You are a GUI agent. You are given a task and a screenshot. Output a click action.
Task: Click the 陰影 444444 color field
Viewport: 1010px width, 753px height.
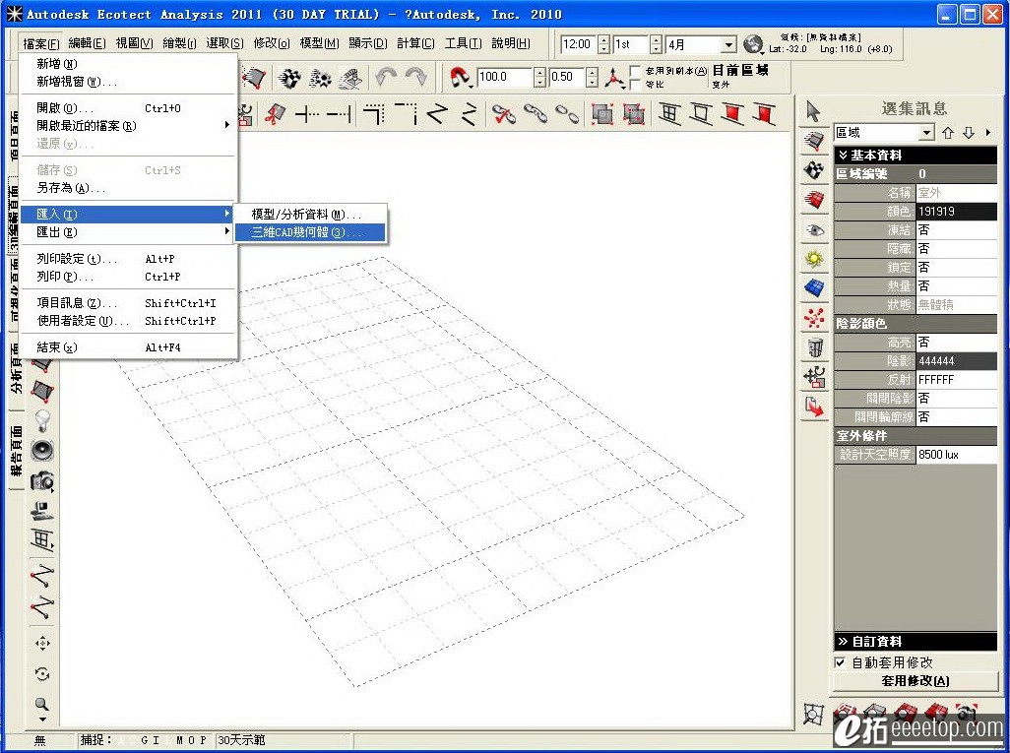coord(957,361)
